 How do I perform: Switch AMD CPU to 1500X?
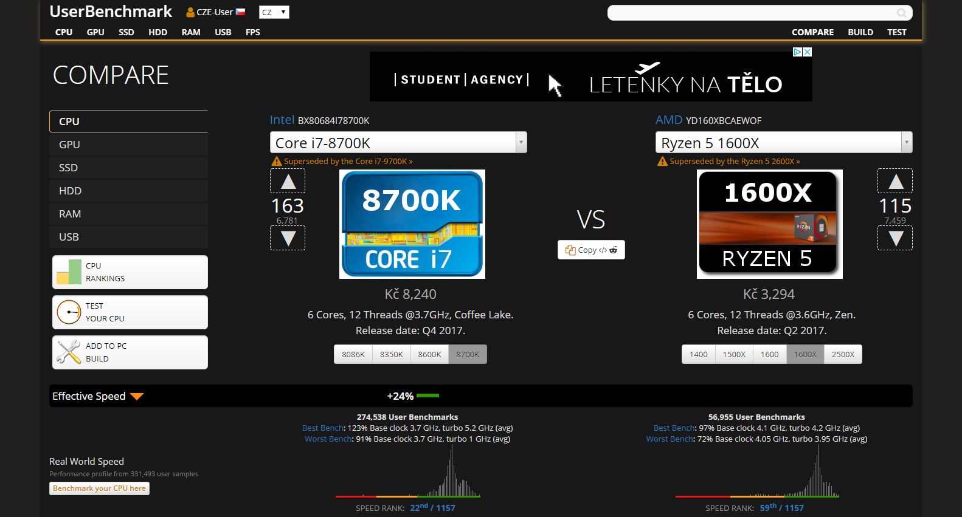pyautogui.click(x=734, y=354)
